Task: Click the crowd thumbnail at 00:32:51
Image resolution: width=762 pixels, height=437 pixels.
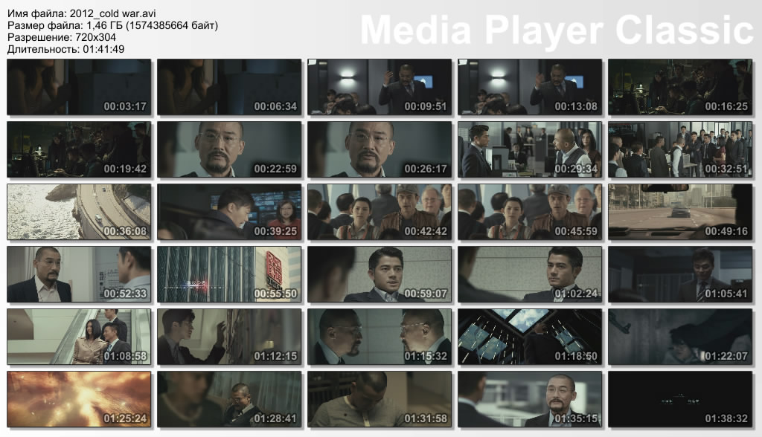Action: tap(680, 149)
